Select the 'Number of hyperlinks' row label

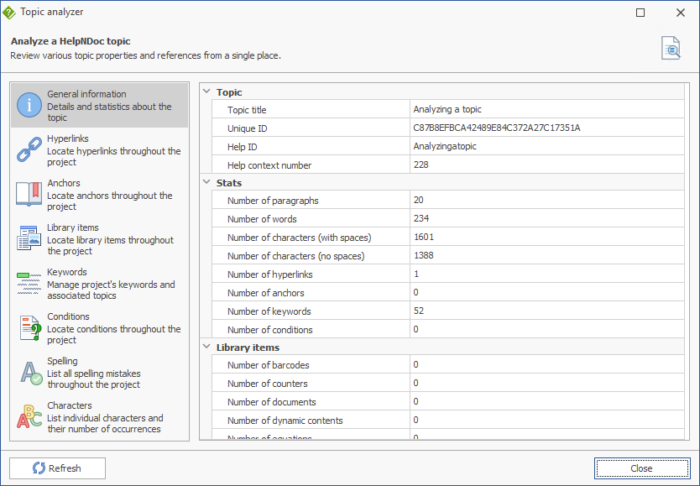(269, 274)
